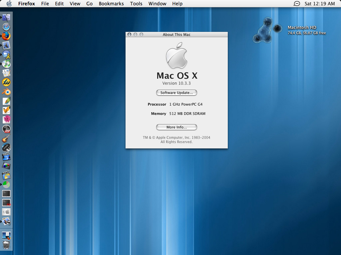Click the iChat status menu bar icon

coord(297,4)
